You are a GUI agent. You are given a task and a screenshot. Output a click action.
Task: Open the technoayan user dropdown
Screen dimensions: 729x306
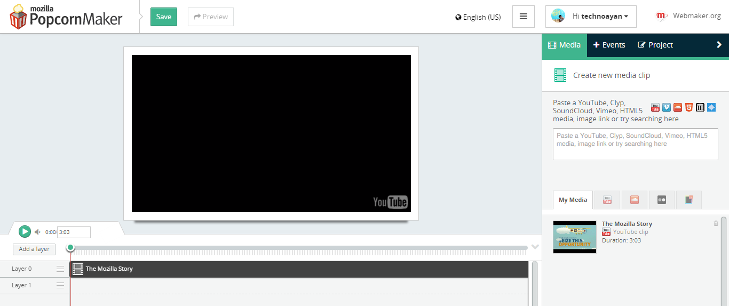tap(590, 17)
